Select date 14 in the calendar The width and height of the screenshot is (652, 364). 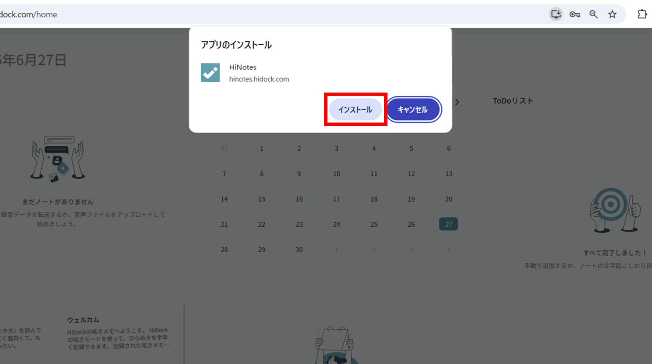pyautogui.click(x=224, y=199)
